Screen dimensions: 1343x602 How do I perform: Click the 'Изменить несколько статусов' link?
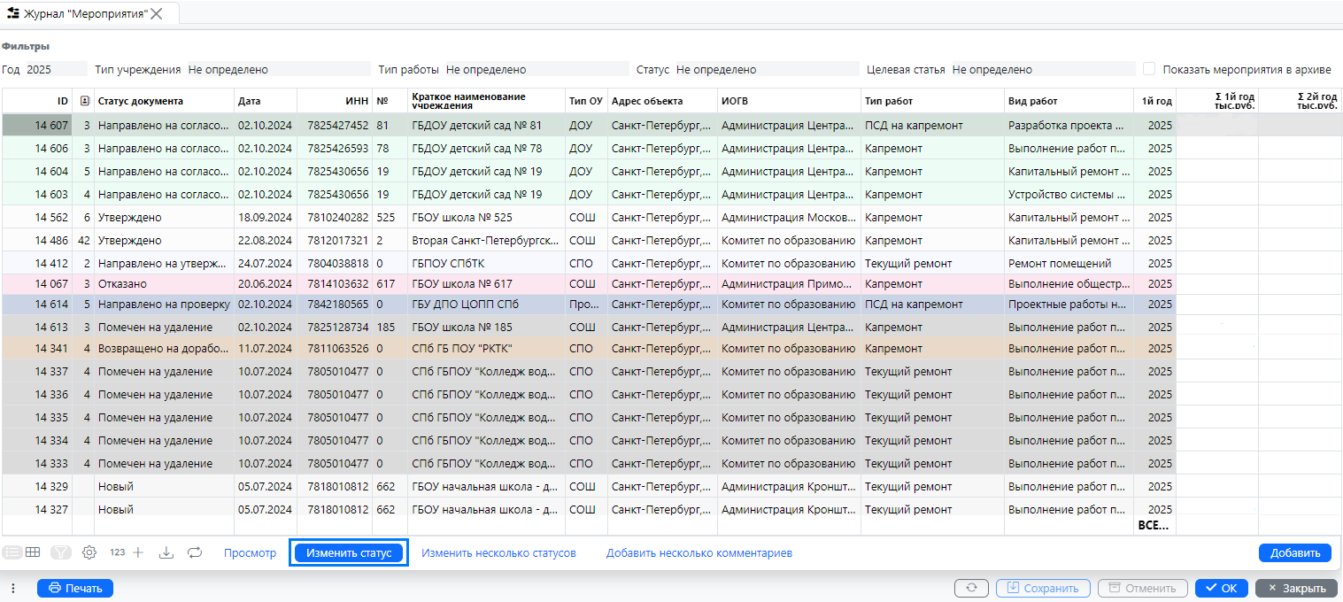click(x=498, y=552)
